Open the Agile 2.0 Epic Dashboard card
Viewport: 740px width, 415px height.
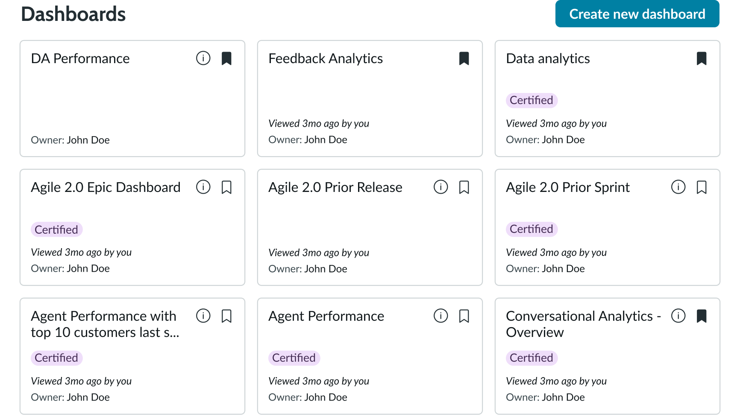[106, 187]
